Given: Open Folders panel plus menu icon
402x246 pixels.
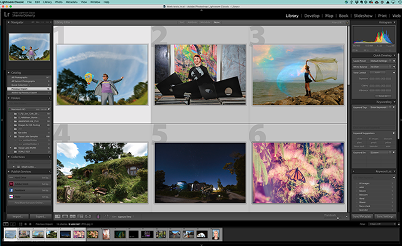Looking at the screenshot, I should [50, 98].
